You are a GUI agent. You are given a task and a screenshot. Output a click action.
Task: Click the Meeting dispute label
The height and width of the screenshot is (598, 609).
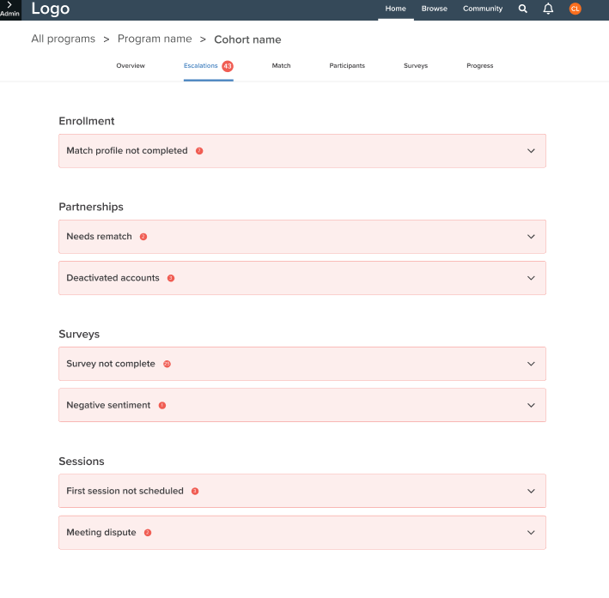click(101, 533)
